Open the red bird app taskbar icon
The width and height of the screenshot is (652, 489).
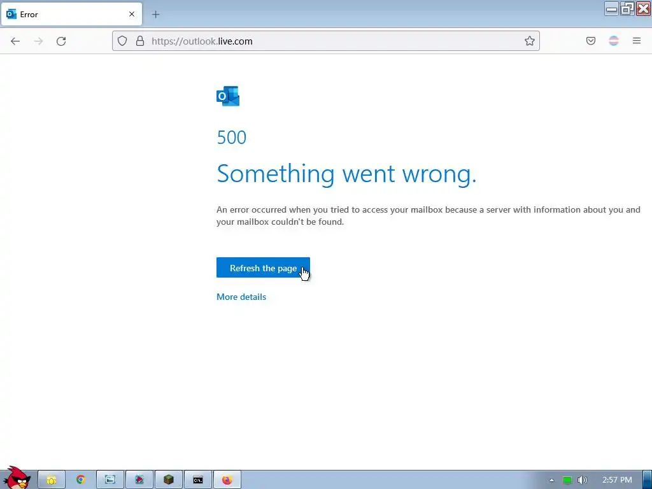point(139,480)
